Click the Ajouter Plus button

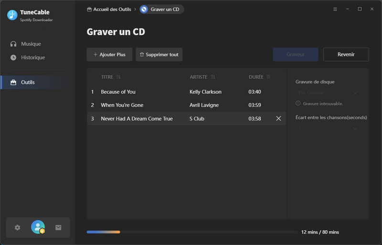pos(109,54)
